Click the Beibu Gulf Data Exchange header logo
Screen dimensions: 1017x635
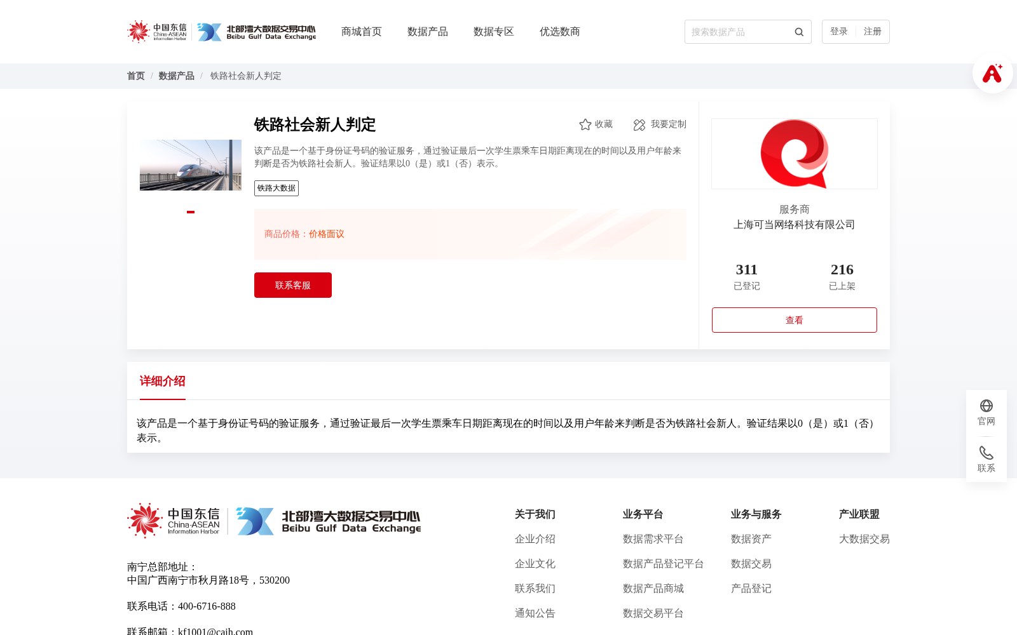click(256, 32)
